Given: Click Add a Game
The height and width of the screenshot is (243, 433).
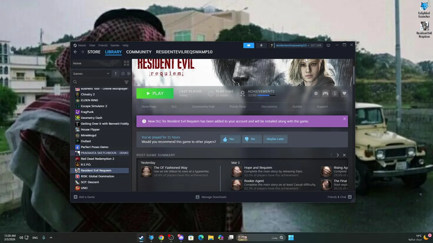Looking at the screenshot, I should coord(84,197).
